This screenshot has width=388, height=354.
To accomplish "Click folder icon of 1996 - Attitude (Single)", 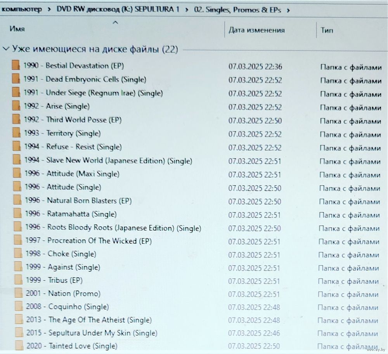I will click(x=17, y=186).
